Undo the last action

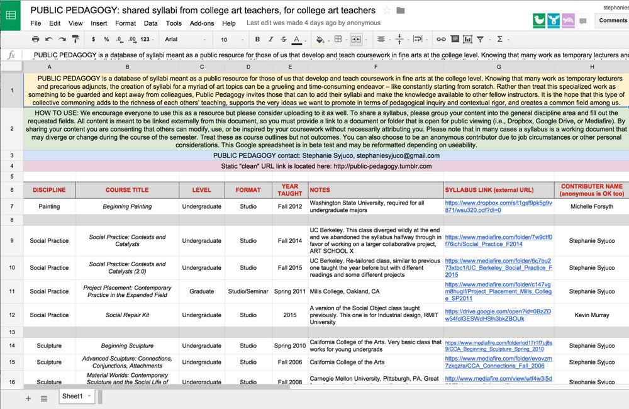point(49,39)
